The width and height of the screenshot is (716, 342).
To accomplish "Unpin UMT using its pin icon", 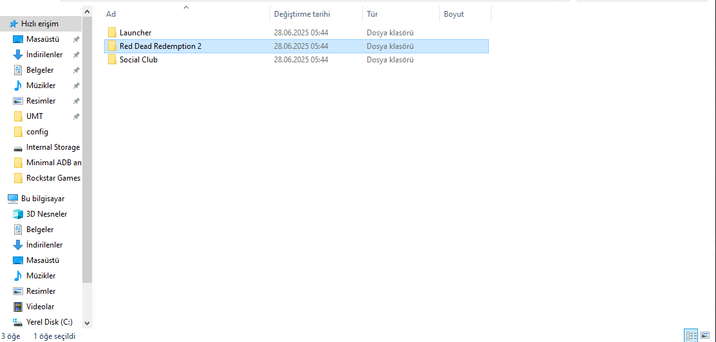I will [77, 116].
